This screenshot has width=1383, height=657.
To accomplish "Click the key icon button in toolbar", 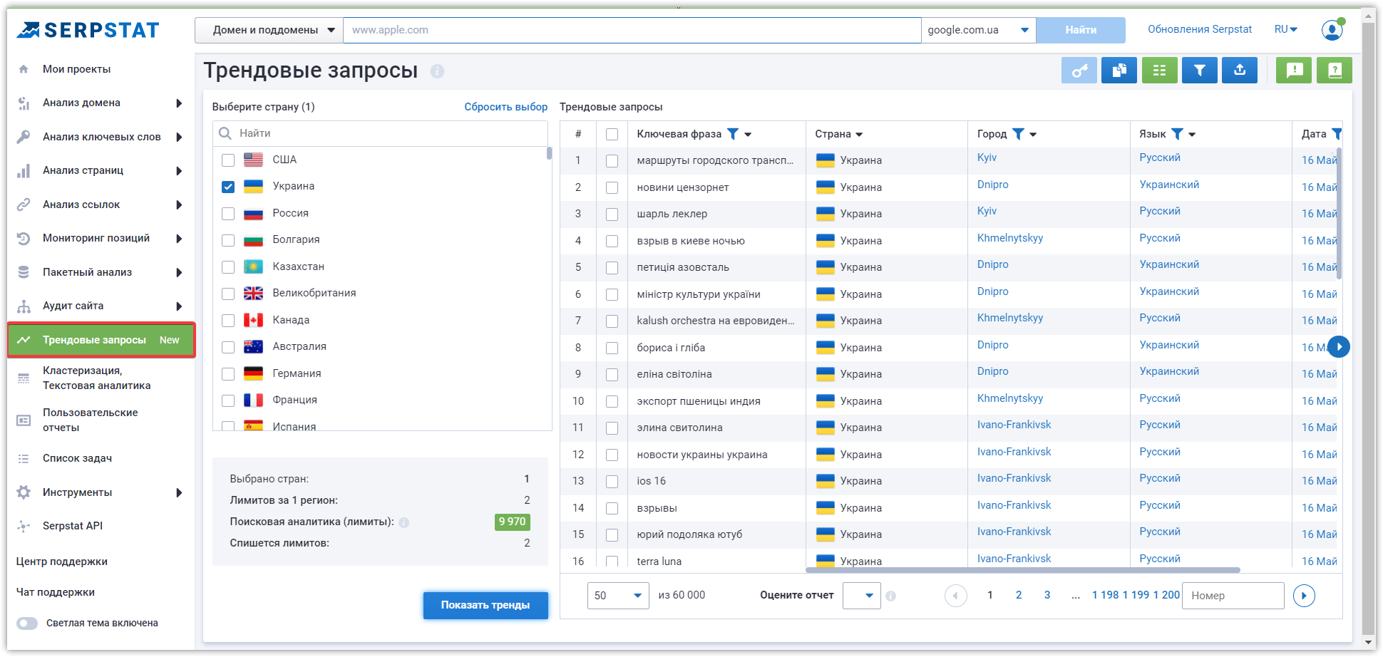I will tap(1079, 71).
